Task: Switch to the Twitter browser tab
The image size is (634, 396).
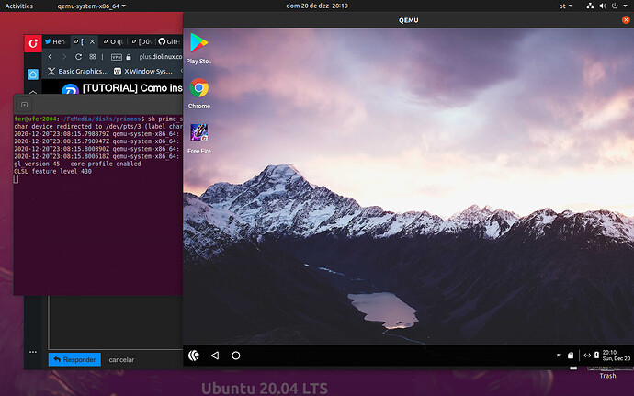Action: tap(54, 41)
